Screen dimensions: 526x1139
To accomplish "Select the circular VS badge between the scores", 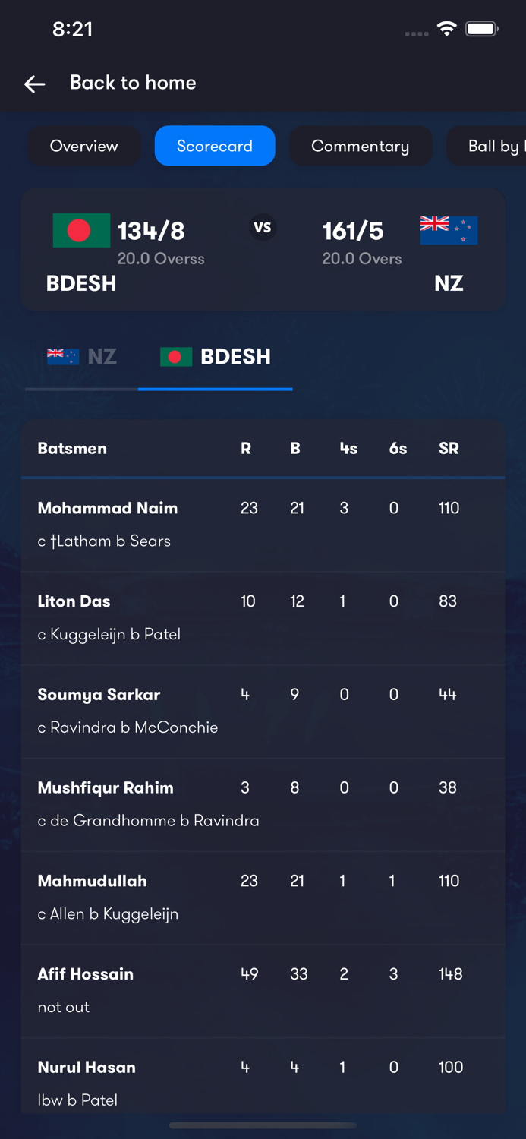I will pos(263,226).
